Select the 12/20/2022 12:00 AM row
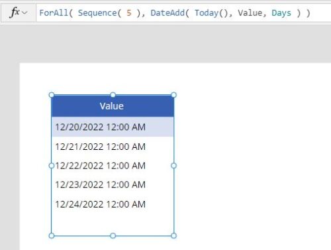The width and height of the screenshot is (331, 250). 113,127
